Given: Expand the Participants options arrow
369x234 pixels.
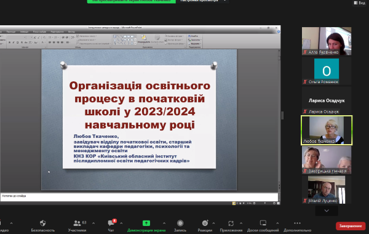Looking at the screenshot, I should [93, 223].
